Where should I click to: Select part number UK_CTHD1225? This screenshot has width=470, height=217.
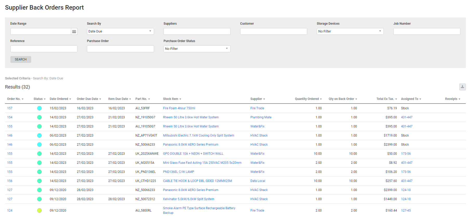coord(146,181)
